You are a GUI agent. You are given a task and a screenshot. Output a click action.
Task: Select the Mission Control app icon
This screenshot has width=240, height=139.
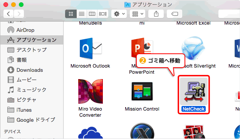pyautogui.click(x=142, y=91)
